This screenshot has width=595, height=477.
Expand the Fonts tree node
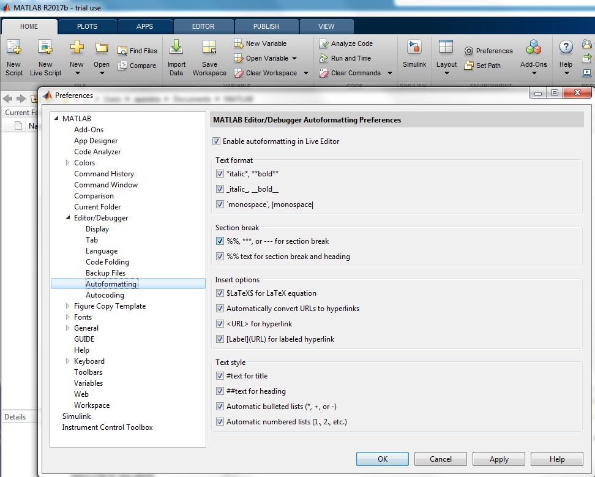point(67,317)
